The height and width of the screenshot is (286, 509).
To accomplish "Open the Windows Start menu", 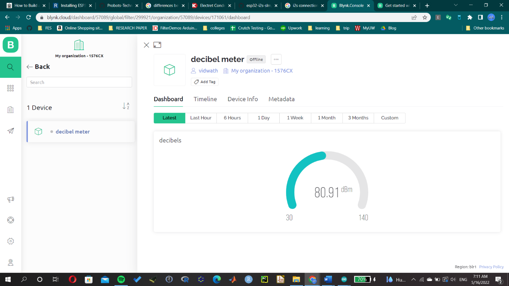I will click(7, 279).
